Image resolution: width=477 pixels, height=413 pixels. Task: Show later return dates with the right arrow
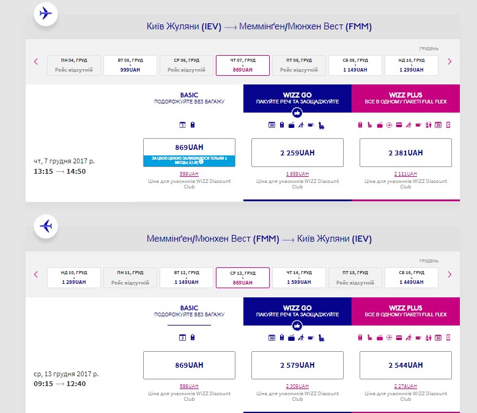coord(449,274)
